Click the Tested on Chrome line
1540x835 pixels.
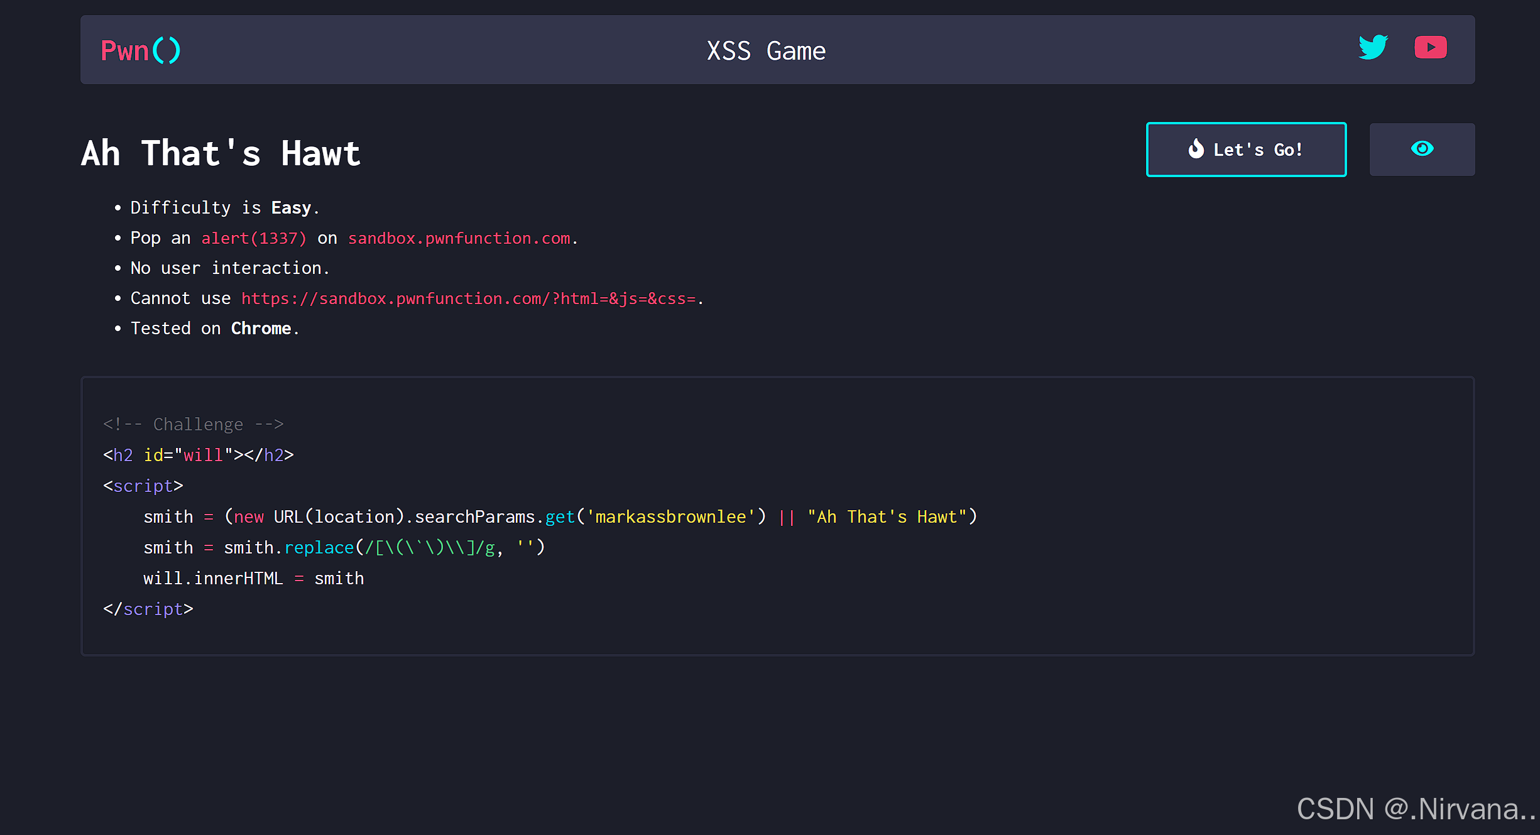[215, 329]
